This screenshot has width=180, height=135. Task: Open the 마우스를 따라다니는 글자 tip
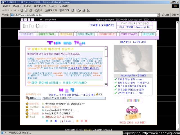131,89
